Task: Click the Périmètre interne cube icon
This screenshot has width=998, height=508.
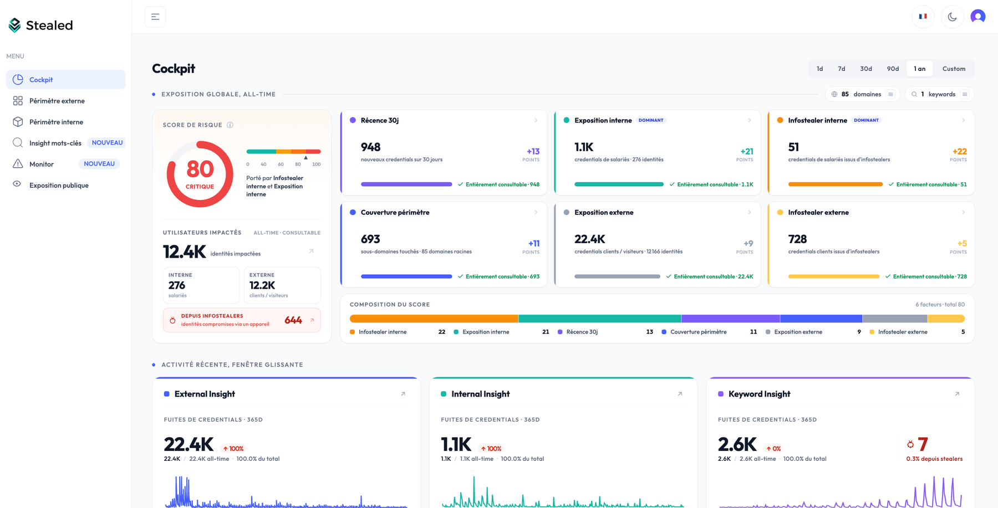Action: pyautogui.click(x=18, y=122)
